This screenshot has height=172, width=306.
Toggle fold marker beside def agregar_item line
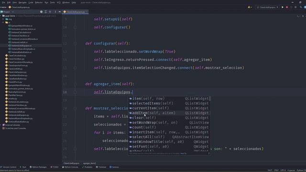(75, 84)
